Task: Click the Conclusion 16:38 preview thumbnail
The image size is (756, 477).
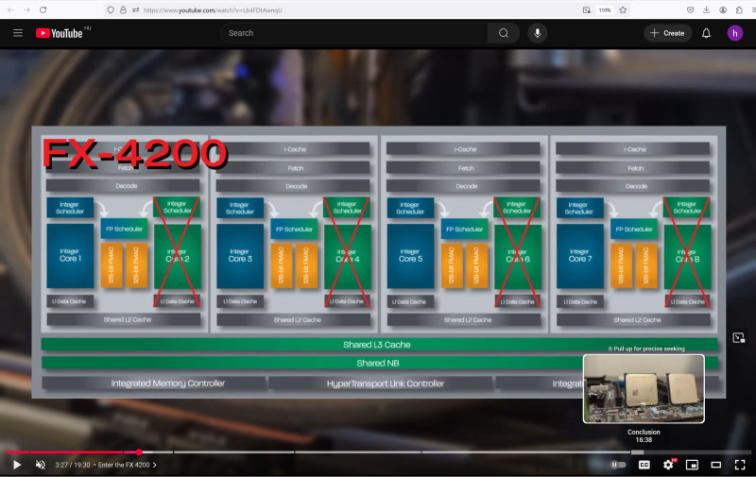Action: click(x=644, y=389)
